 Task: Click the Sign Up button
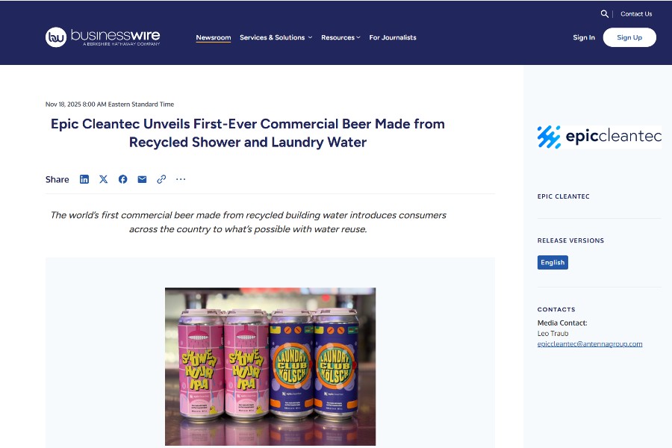click(x=629, y=37)
